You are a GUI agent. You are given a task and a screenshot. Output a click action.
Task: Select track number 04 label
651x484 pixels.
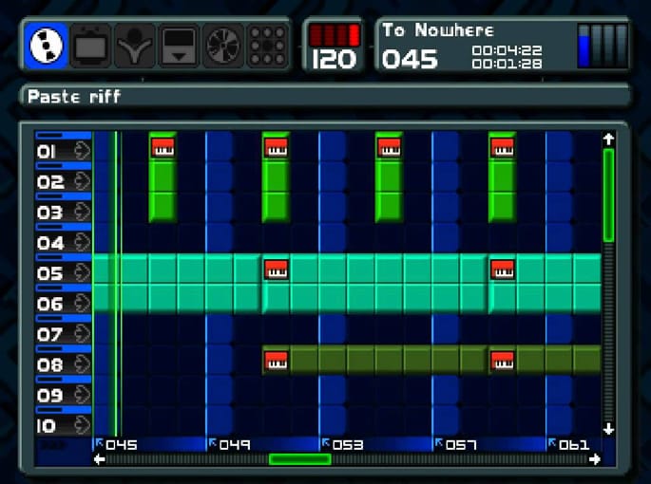(50, 244)
